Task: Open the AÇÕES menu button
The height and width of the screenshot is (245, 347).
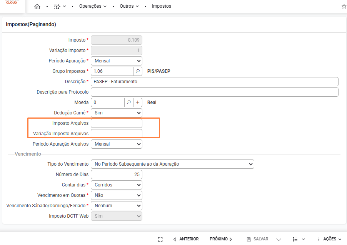Action: (x=329, y=239)
